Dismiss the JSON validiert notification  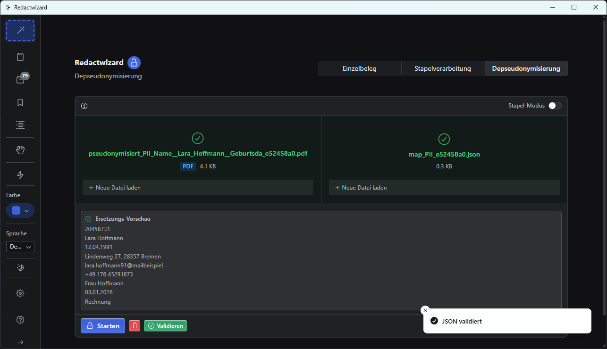425,310
